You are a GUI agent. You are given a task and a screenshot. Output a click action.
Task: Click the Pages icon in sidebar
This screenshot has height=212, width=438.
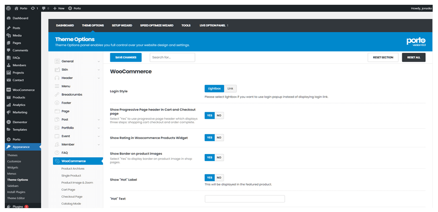click(9, 43)
